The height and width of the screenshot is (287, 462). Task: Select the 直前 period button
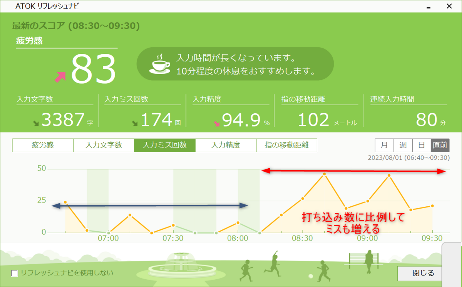coord(440,145)
